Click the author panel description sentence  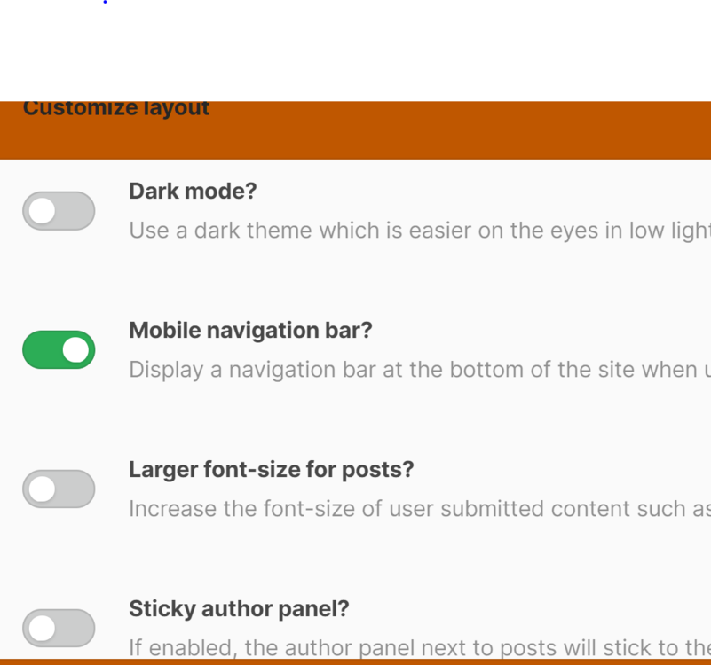click(417, 648)
